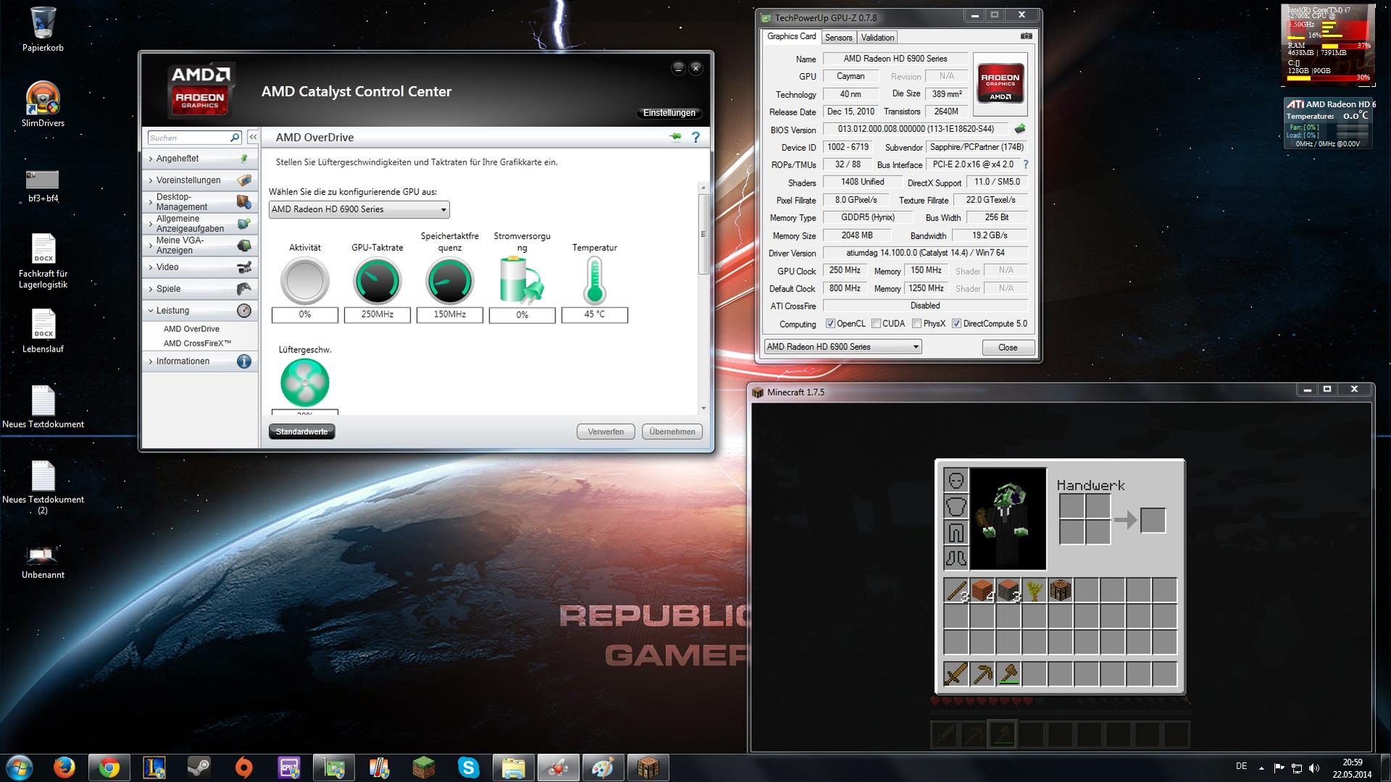Viewport: 1391px width, 782px height.
Task: Expand the Desktop-Management section
Action: (x=199, y=201)
